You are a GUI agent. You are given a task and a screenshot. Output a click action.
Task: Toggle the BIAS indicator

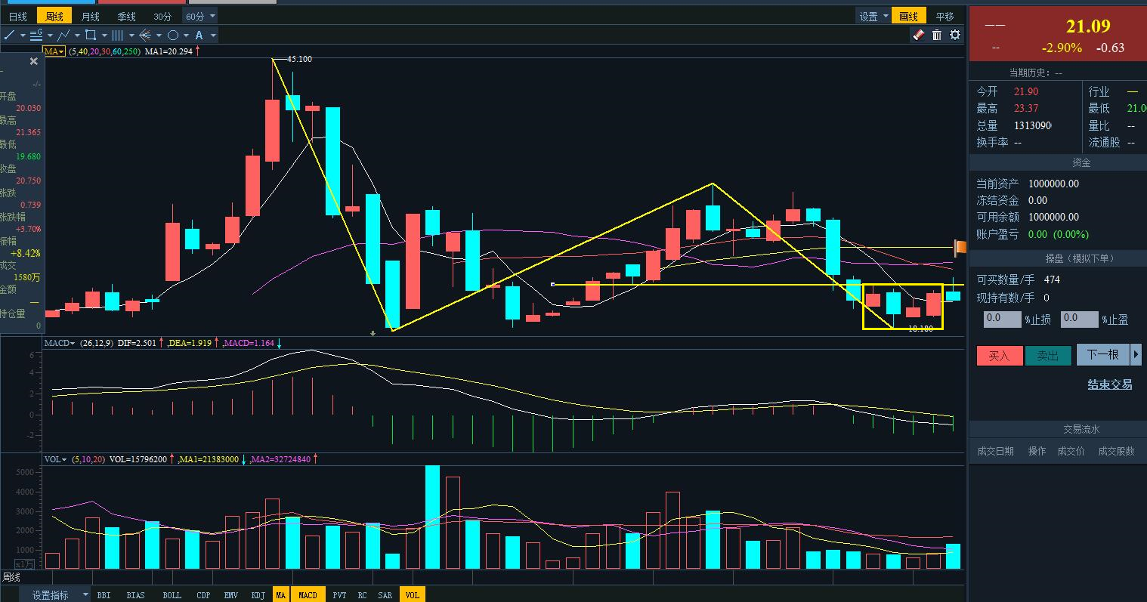click(135, 595)
